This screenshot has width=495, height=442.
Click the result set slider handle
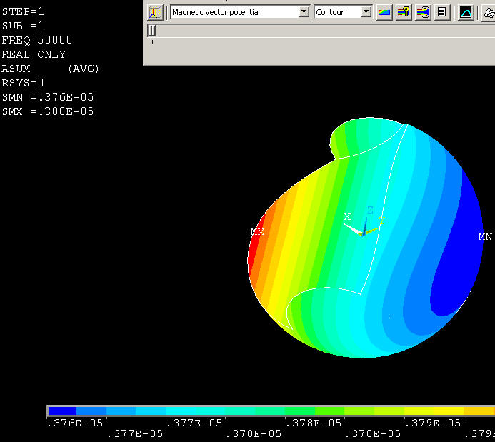coord(151,30)
